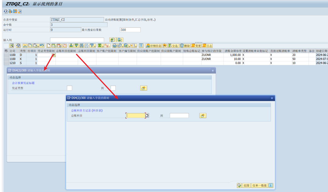The width and height of the screenshot is (328, 192).
Task: Open the Set Filter funnel menu
Action: point(93,46)
